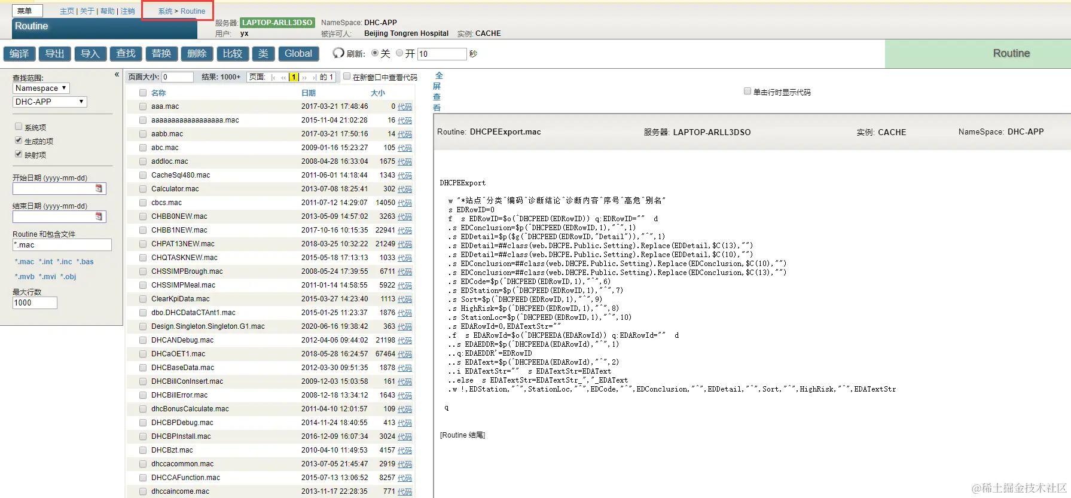Open the 代码 link for CacheSql480.mac
Screen dimensions: 1071x498
click(405, 175)
